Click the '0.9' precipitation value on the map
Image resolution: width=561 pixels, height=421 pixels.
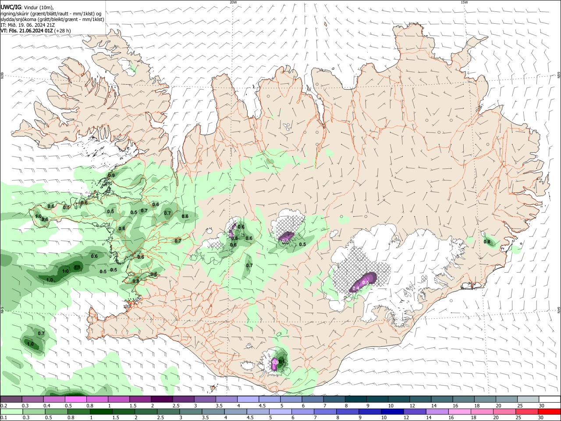111,175
